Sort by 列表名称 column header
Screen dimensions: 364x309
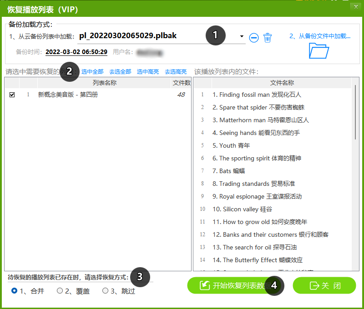coord(104,83)
